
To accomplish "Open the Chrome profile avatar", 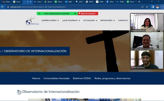I will tap(157, 7).
